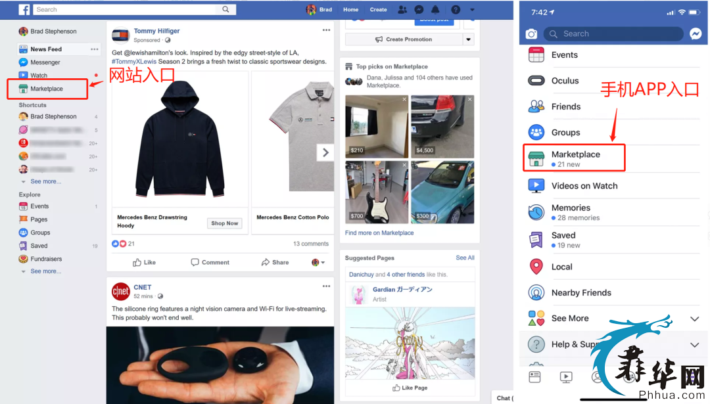Open News Feed options ellipsis

pos(94,49)
